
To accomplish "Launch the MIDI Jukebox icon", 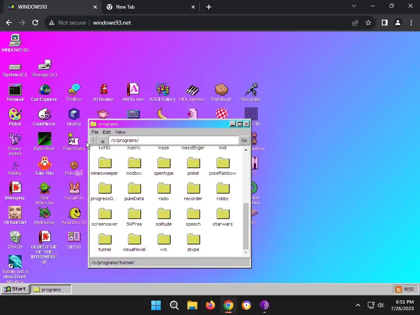I will (x=192, y=92).
